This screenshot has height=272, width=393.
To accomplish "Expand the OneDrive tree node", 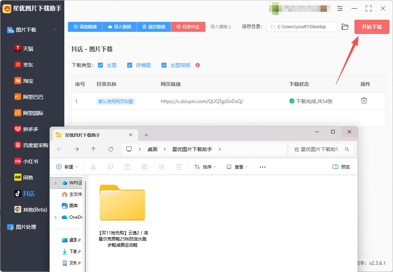I will click(x=56, y=217).
